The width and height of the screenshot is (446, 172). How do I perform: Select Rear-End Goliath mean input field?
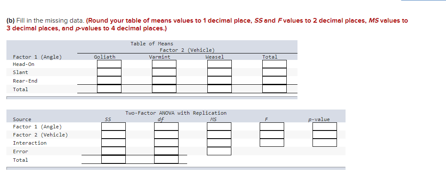(109, 80)
